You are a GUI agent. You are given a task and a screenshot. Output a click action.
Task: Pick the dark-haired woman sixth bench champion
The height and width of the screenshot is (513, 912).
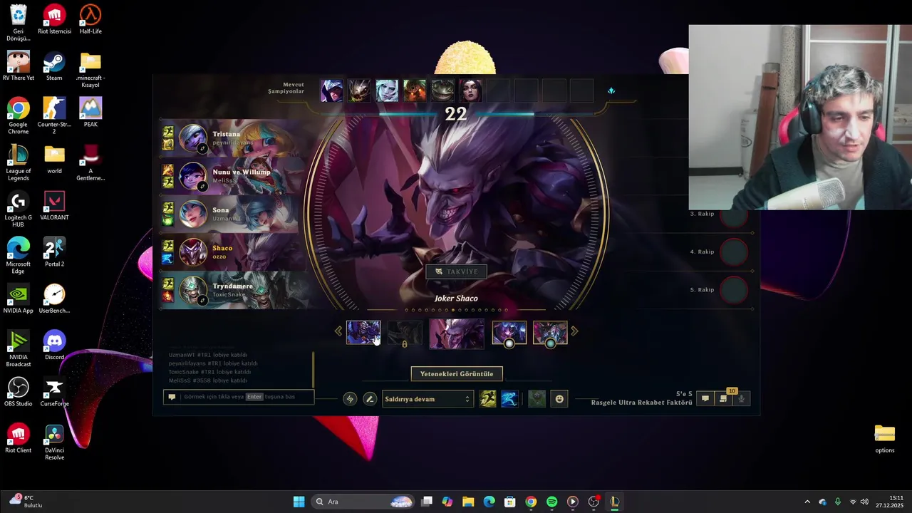(470, 90)
